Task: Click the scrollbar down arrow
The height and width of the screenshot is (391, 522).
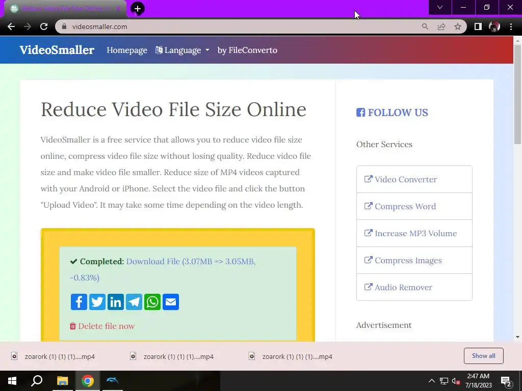Action: coord(517,337)
